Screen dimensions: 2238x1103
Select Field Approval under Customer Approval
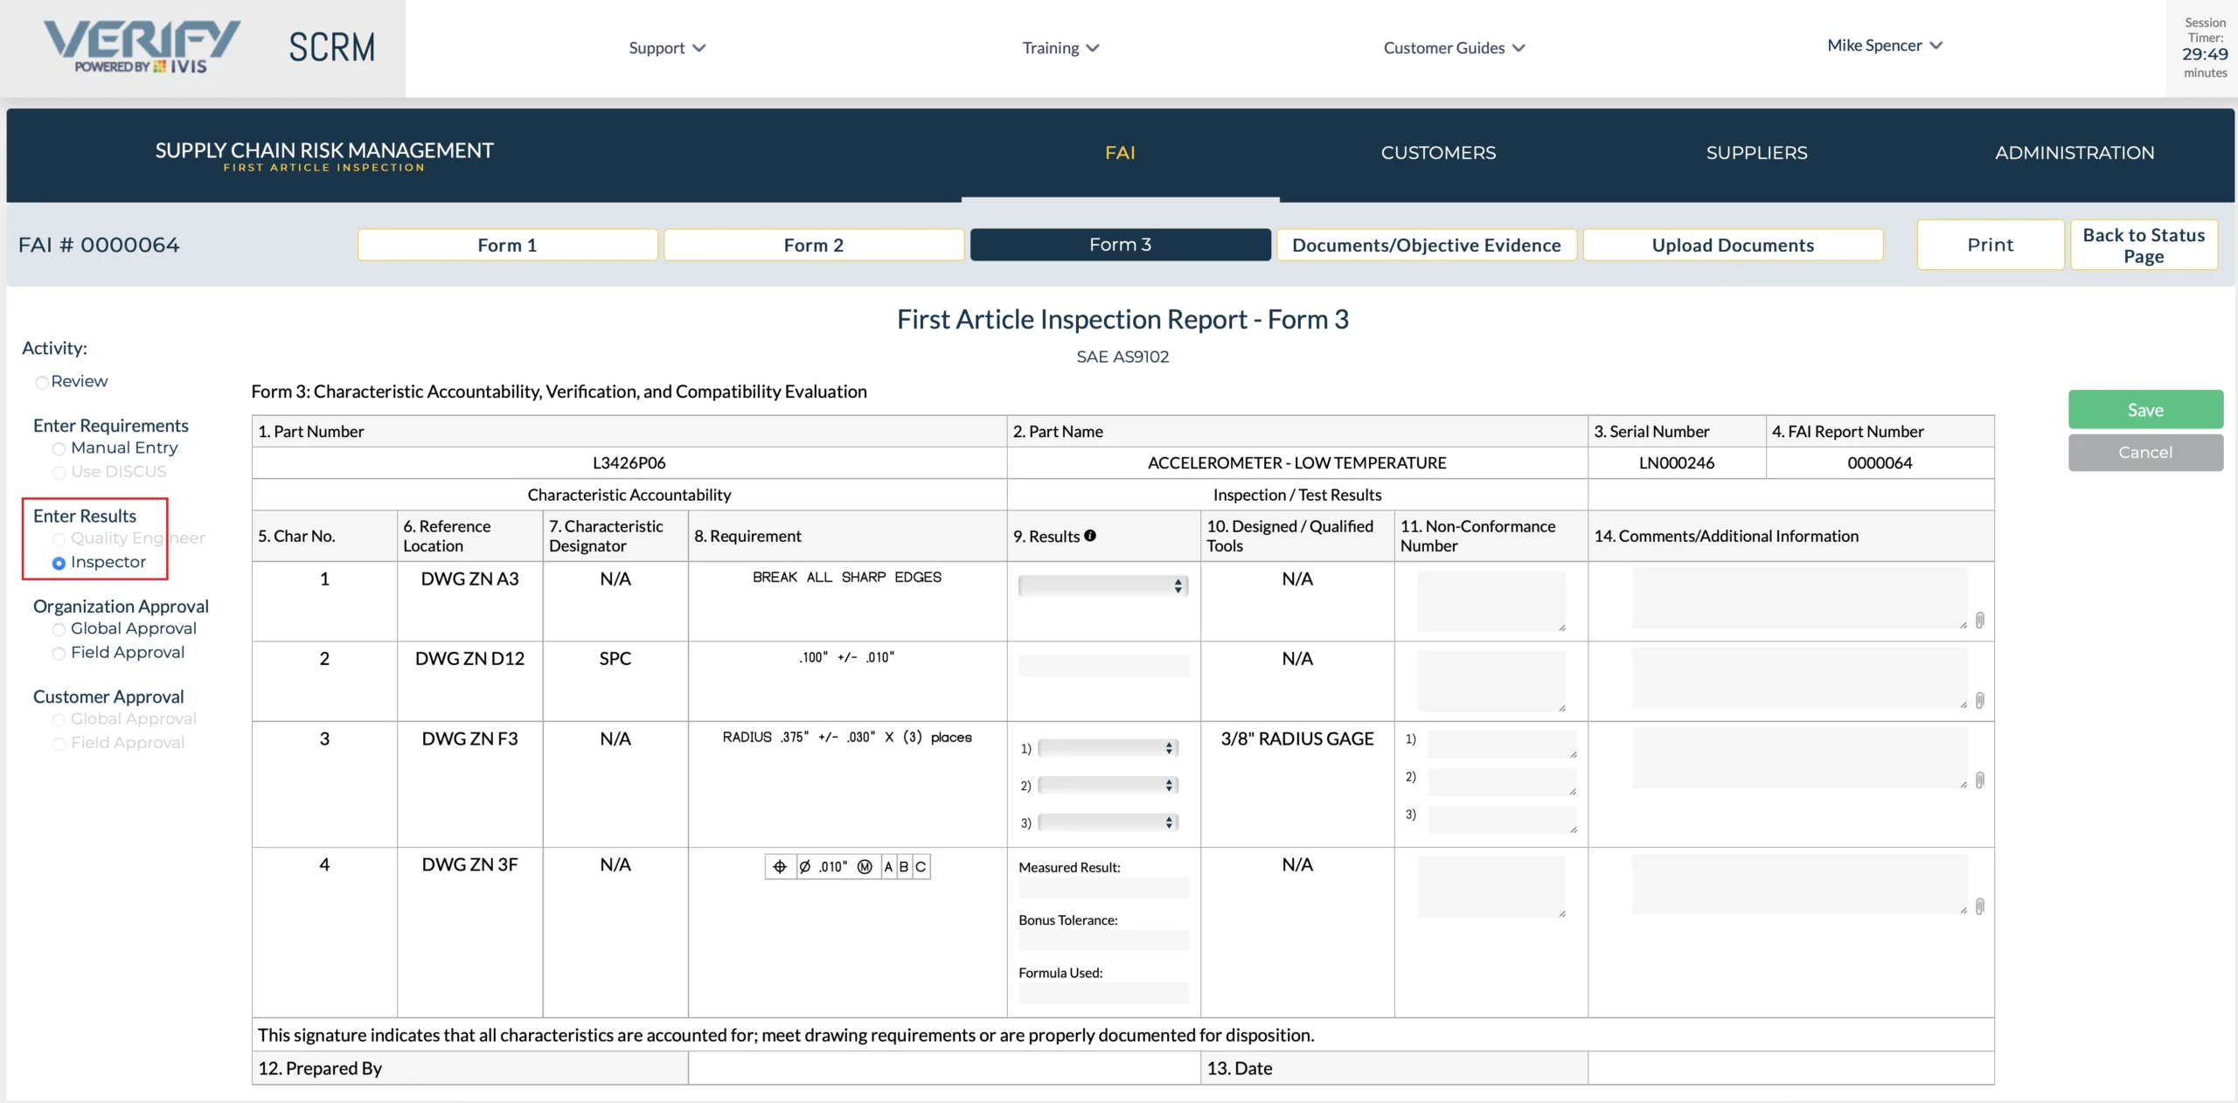[59, 743]
